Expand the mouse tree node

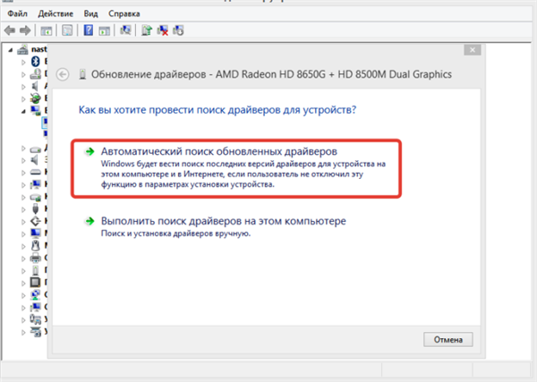23,246
